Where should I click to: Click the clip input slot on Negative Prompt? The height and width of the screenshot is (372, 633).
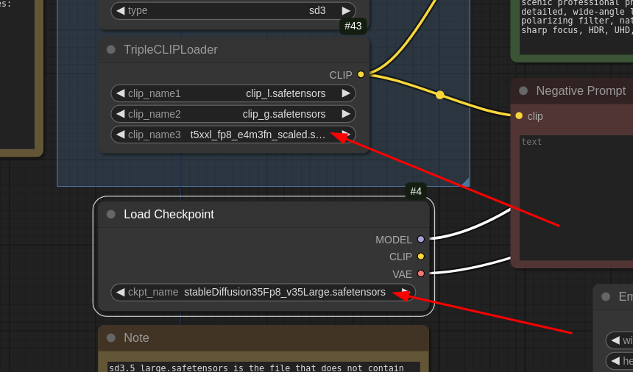519,115
